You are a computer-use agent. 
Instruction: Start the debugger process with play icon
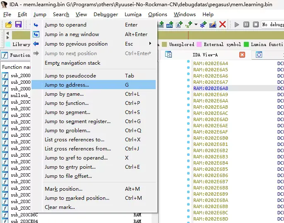coord(237,25)
